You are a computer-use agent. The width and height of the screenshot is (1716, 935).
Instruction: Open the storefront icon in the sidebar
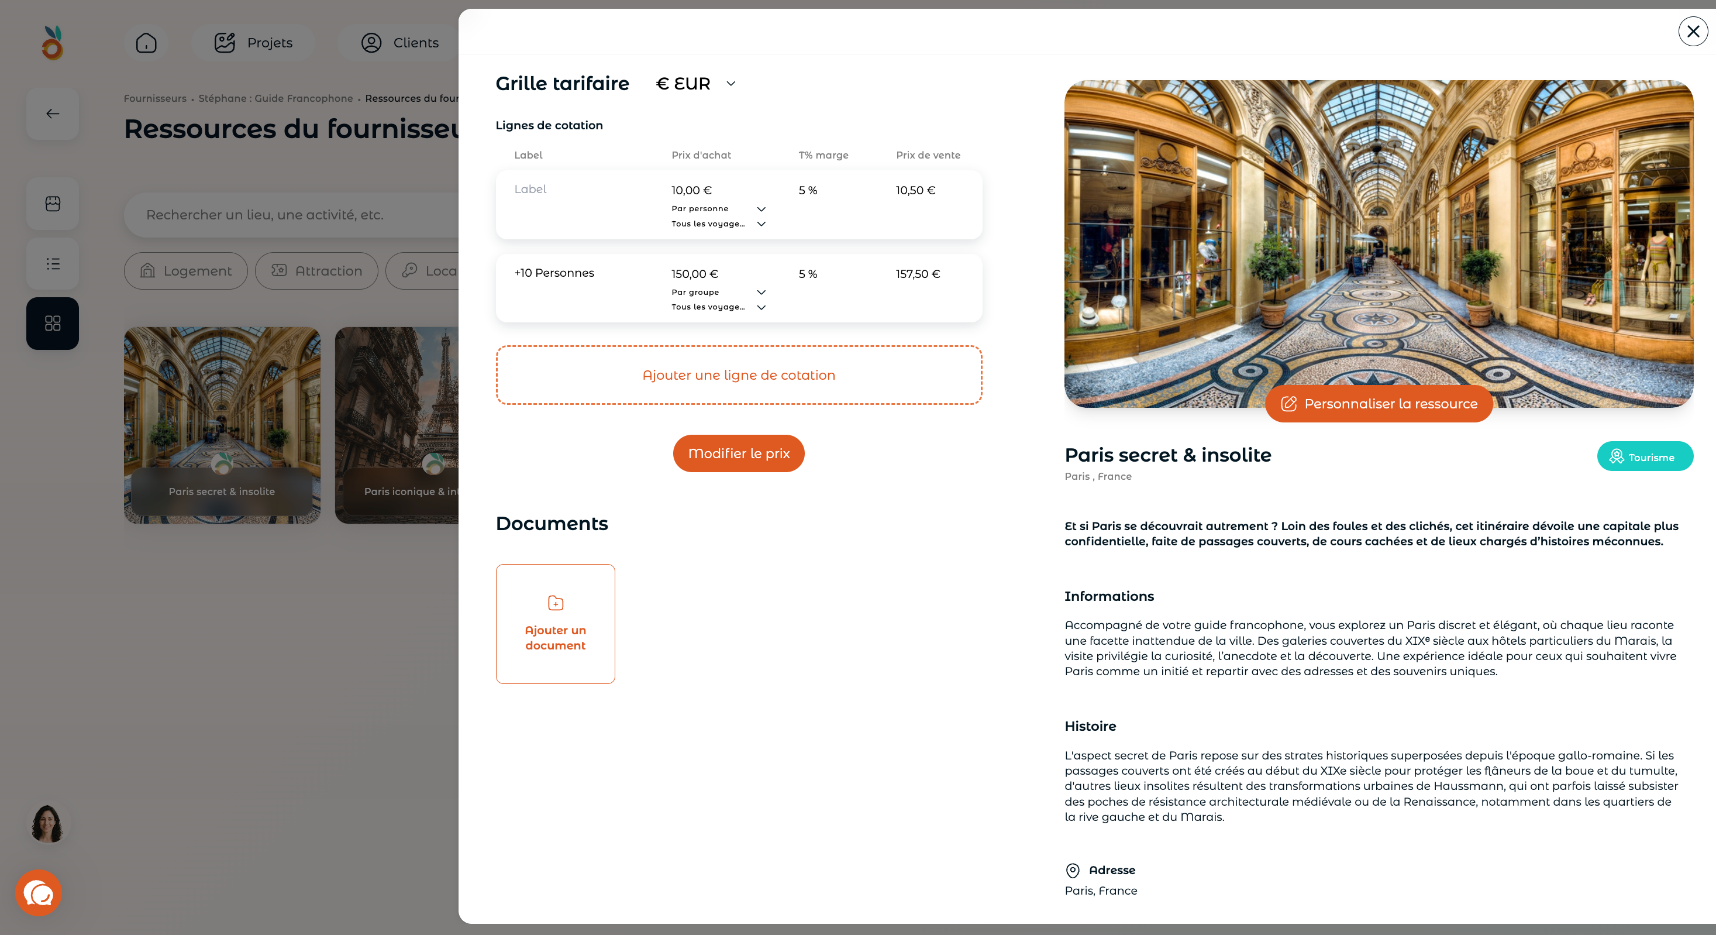coord(53,203)
